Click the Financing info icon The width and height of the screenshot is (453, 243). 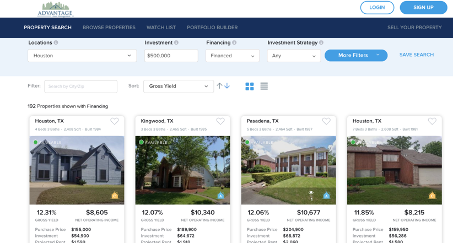pos(234,42)
